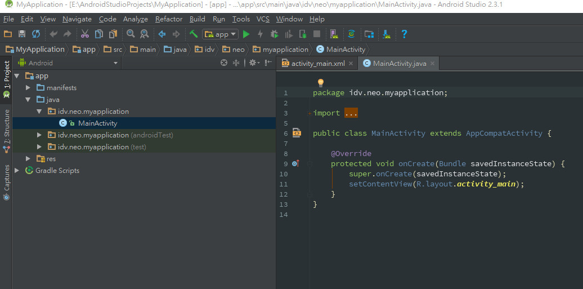Viewport: 583px width, 289px height.
Task: Collapse the java folder
Action: [x=28, y=100]
